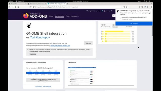Open Прочитать 189 отзывов link

43,86
